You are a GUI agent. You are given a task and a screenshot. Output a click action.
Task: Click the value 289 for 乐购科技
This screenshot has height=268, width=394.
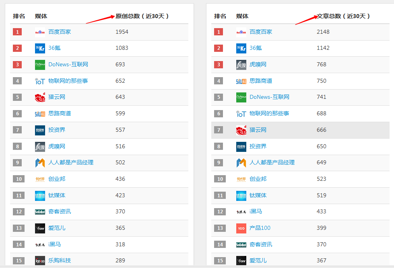(120, 260)
